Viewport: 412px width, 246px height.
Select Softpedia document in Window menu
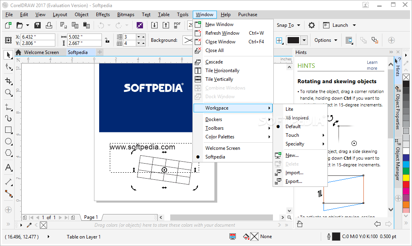(215, 157)
